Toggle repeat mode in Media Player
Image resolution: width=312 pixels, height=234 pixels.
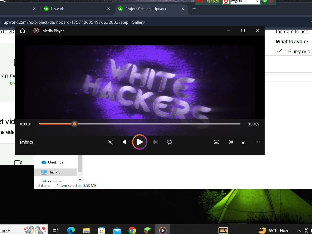169,142
